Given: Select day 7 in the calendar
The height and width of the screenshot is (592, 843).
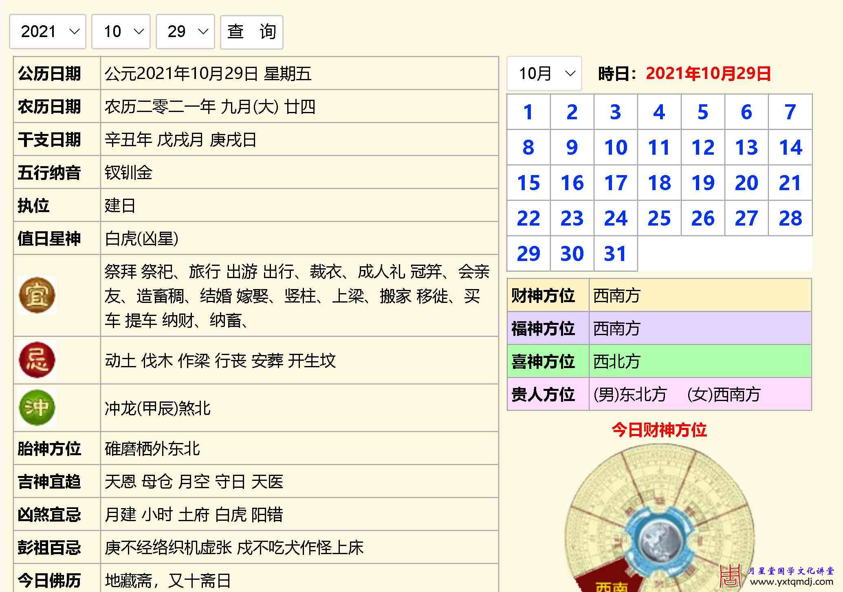Looking at the screenshot, I should coord(790,112).
